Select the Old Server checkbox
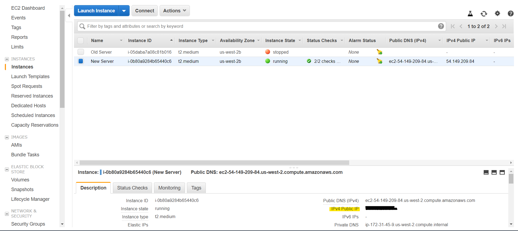 point(81,52)
